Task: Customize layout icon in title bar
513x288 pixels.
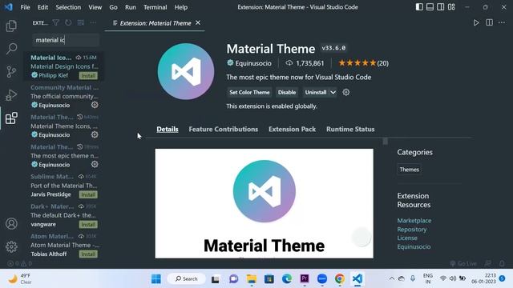Action: point(451,7)
